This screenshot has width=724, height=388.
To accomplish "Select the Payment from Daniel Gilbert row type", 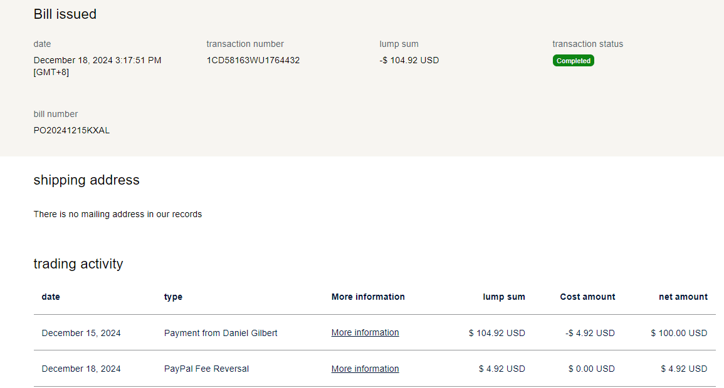I will click(x=221, y=333).
